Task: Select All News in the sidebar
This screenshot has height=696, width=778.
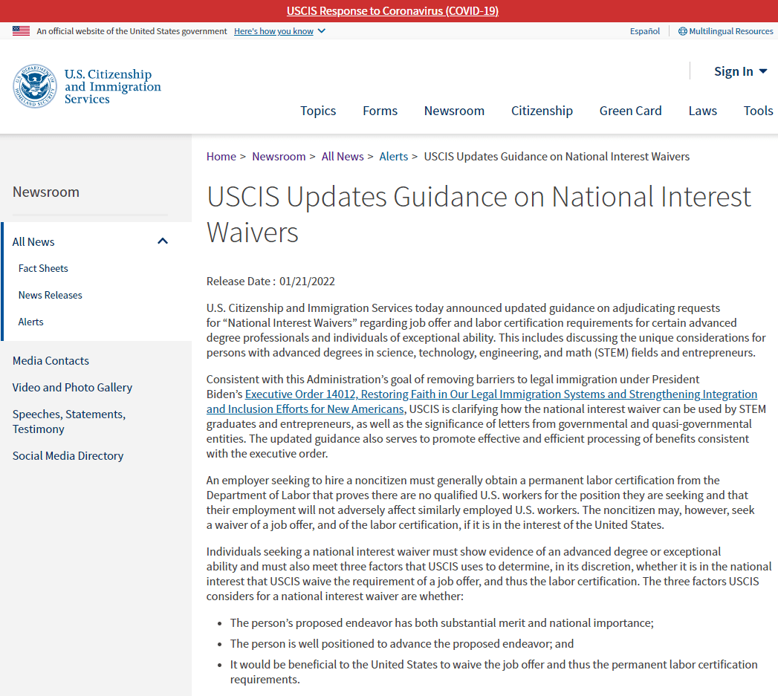Action: coord(33,241)
